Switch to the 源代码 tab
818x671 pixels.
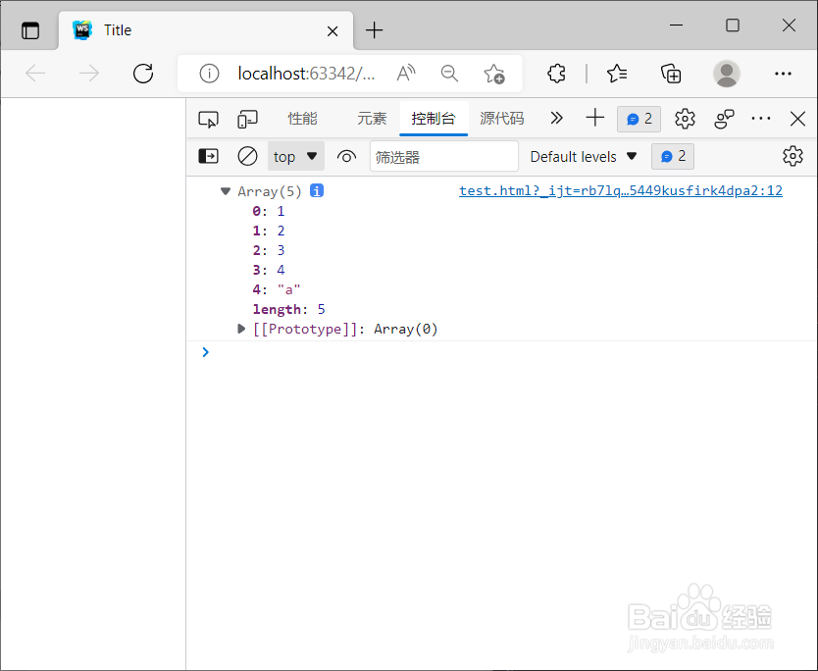coord(502,119)
